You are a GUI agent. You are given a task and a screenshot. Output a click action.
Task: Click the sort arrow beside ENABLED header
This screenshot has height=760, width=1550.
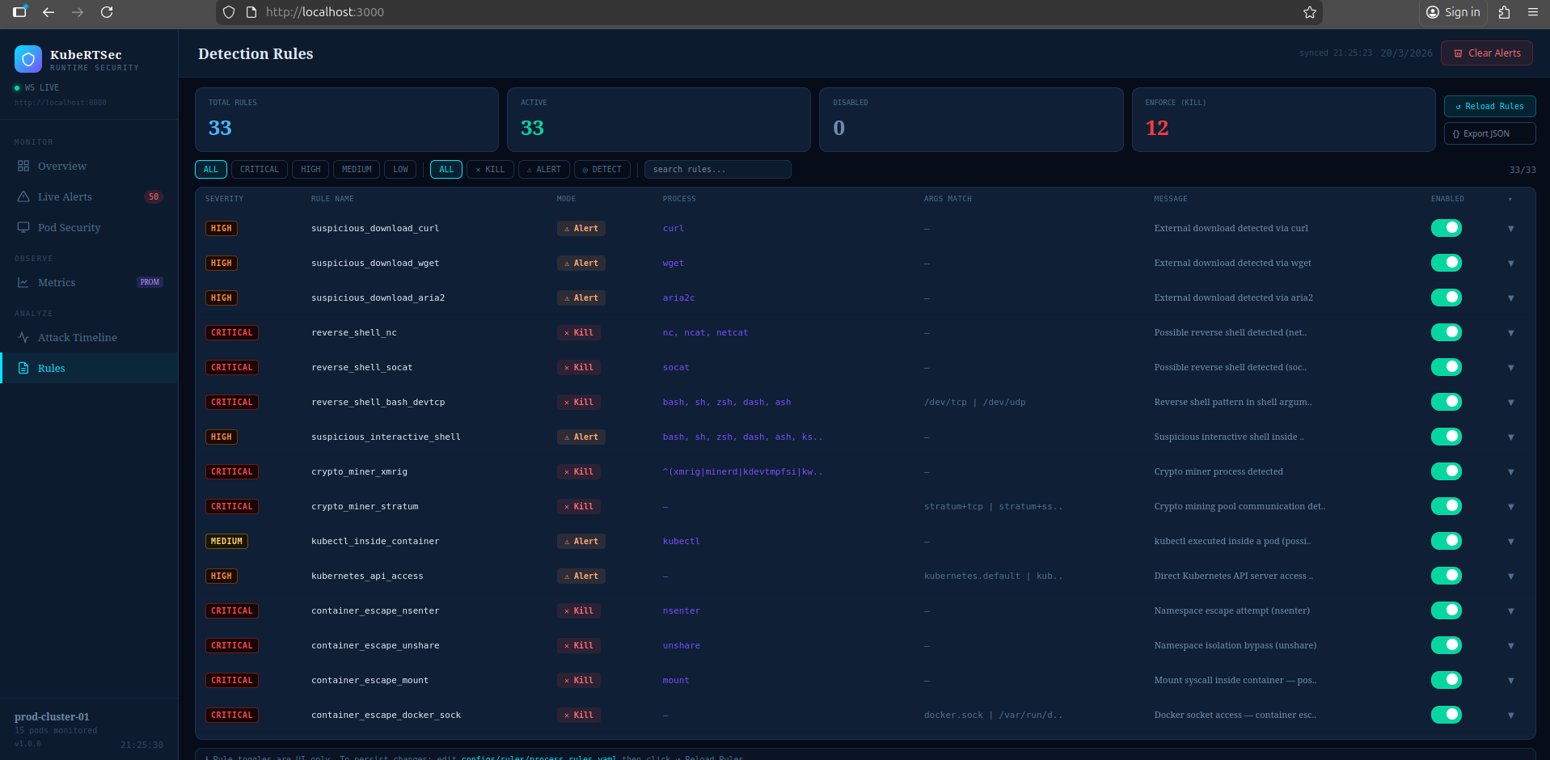(1510, 198)
